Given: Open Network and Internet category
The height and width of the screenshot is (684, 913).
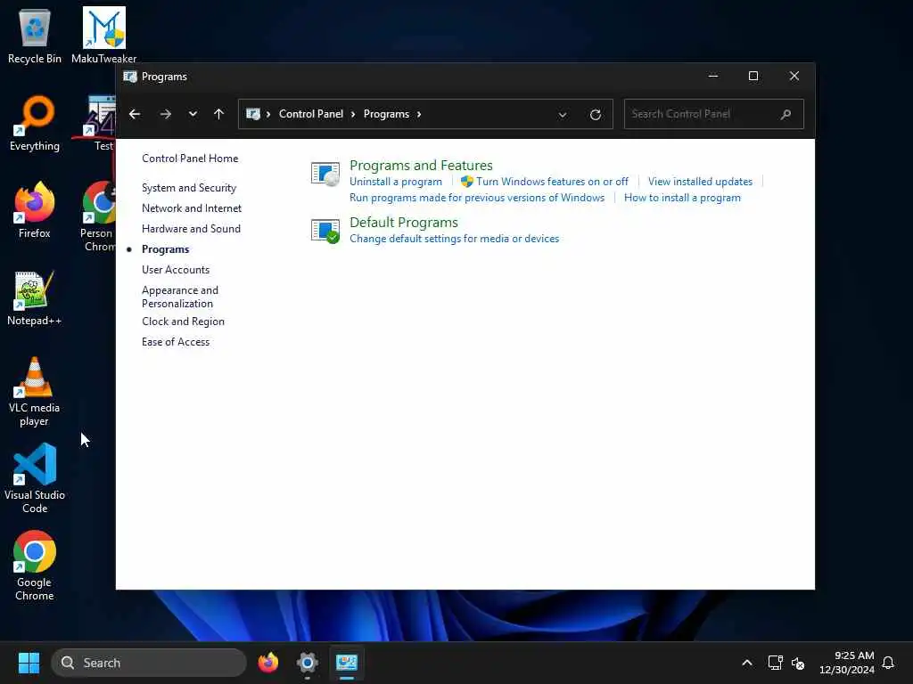Looking at the screenshot, I should point(192,208).
